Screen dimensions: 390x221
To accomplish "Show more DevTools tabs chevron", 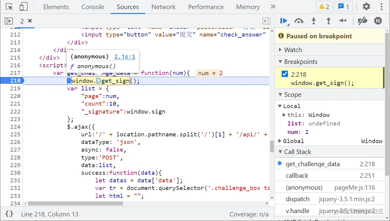I will (273, 7).
